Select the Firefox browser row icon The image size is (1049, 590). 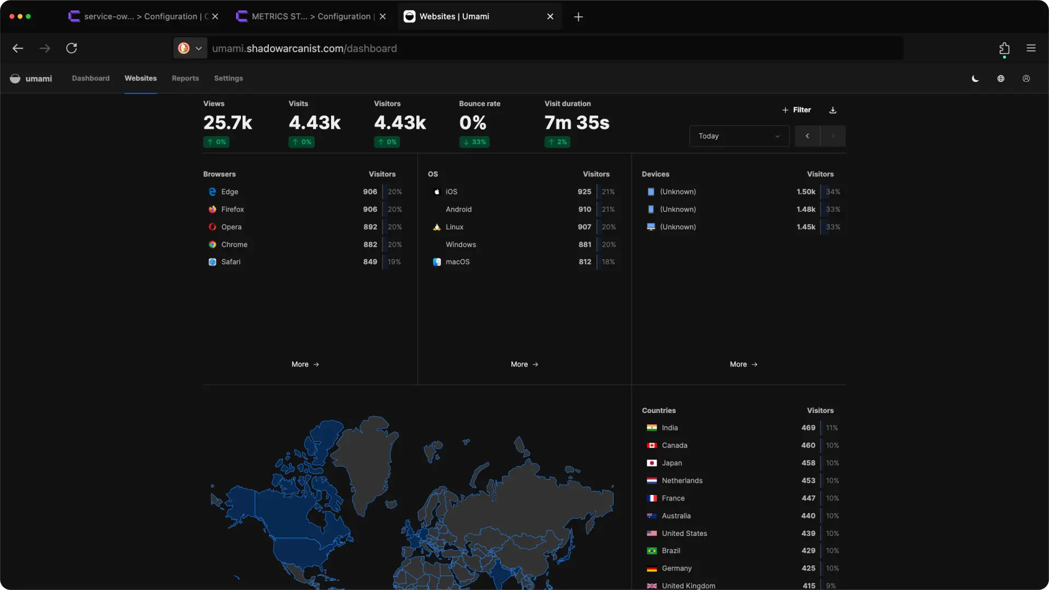212,209
